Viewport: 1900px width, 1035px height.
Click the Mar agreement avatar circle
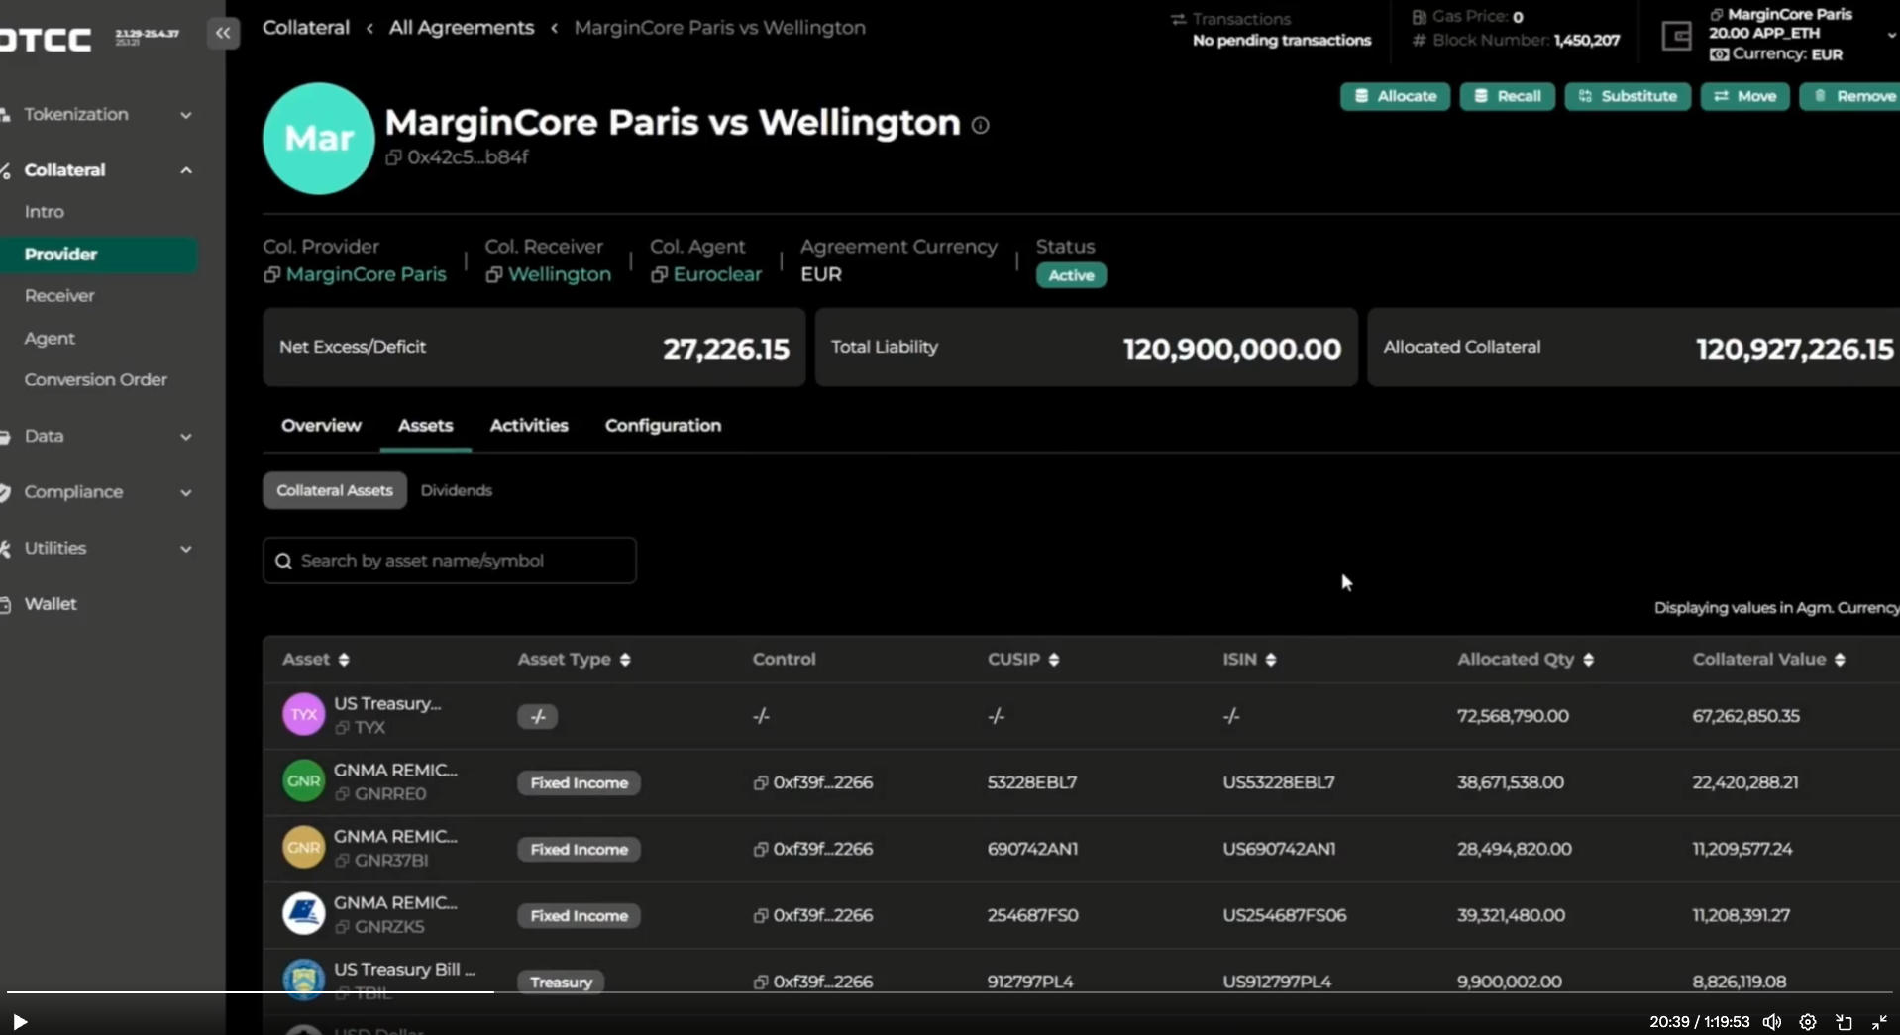(x=318, y=139)
